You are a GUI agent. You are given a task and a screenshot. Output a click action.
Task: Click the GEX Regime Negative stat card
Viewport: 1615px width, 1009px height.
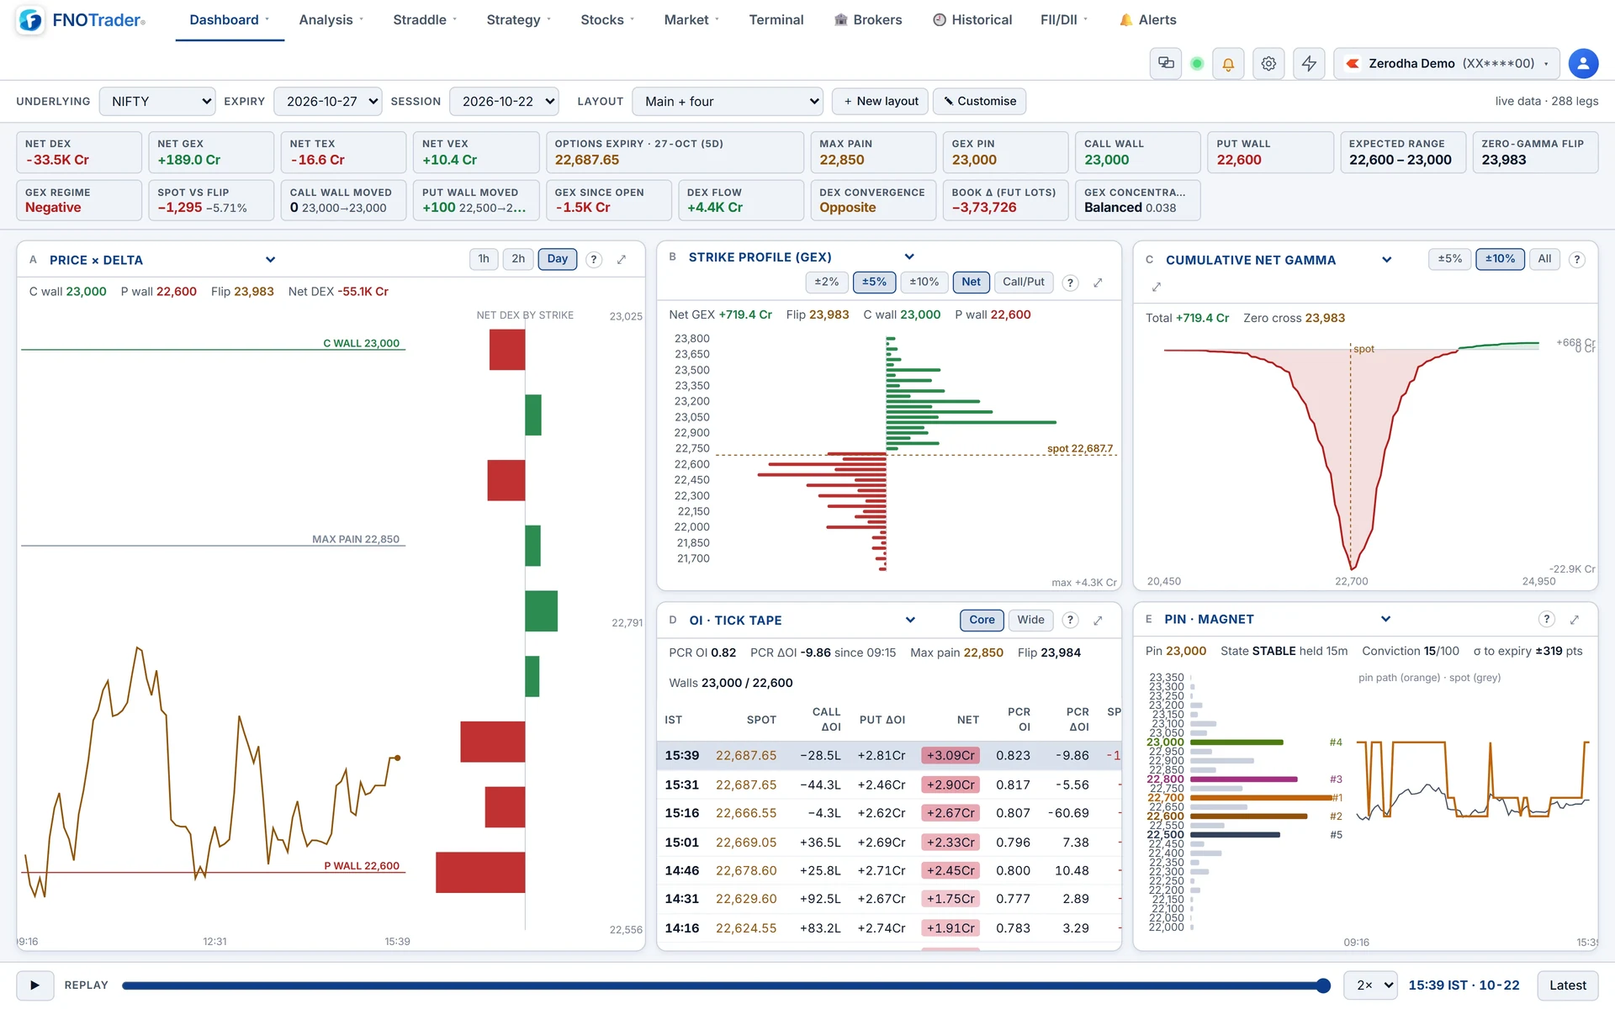[79, 200]
